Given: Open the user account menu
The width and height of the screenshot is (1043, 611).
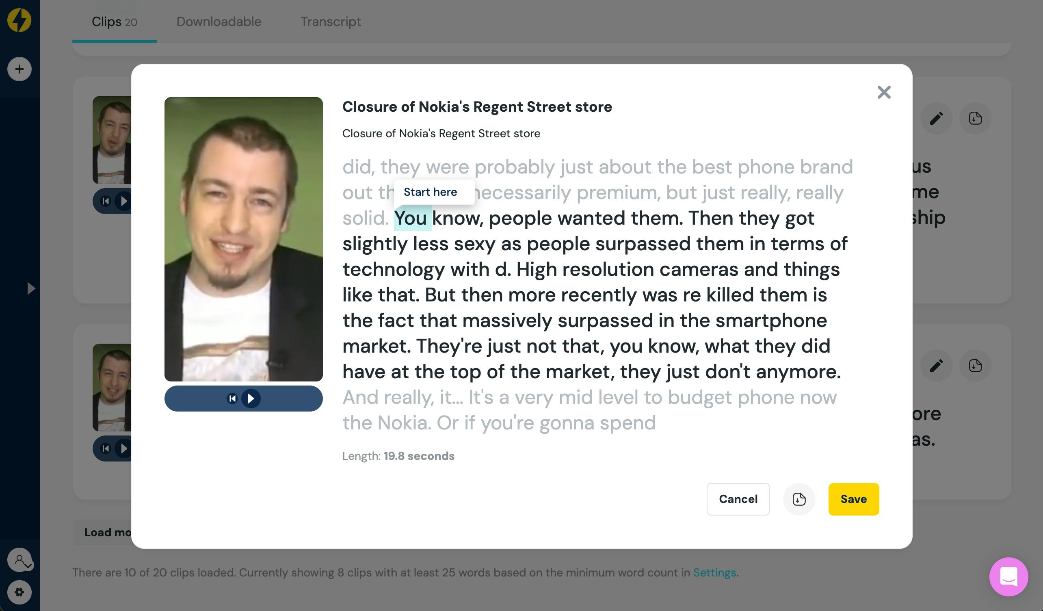Looking at the screenshot, I should coord(19,560).
